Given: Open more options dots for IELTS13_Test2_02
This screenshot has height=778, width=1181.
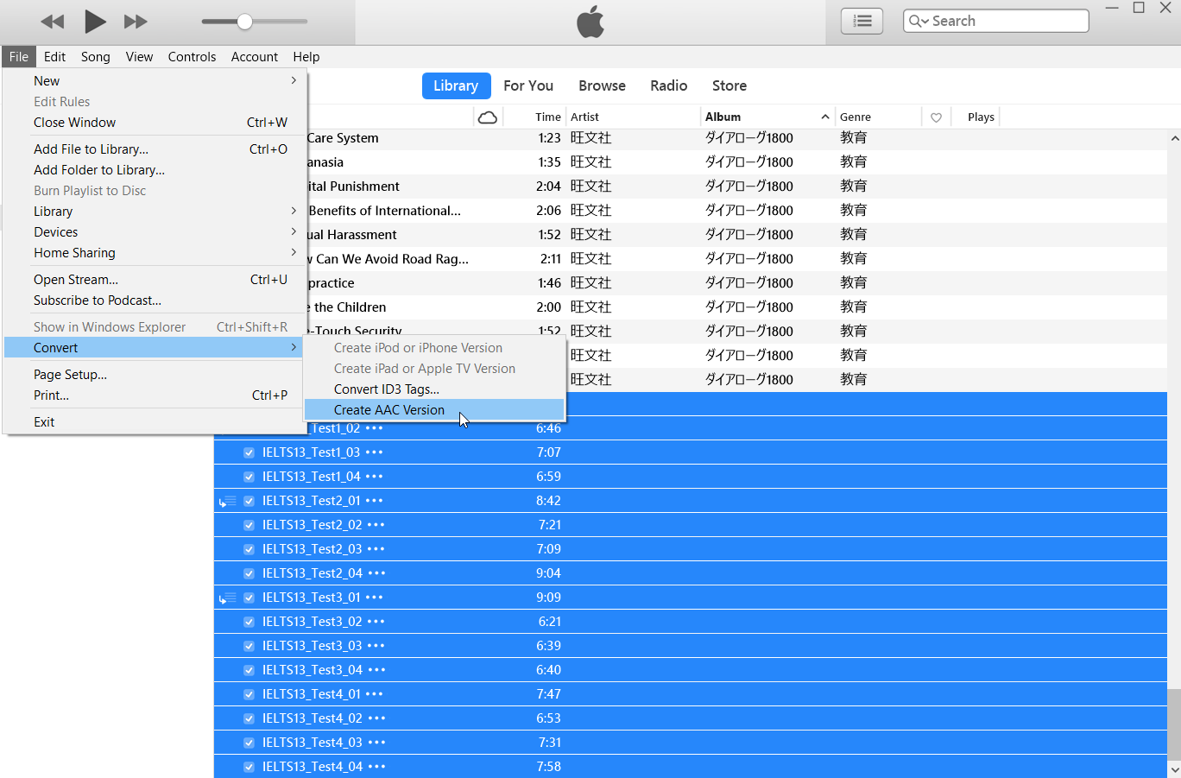Looking at the screenshot, I should tap(376, 525).
